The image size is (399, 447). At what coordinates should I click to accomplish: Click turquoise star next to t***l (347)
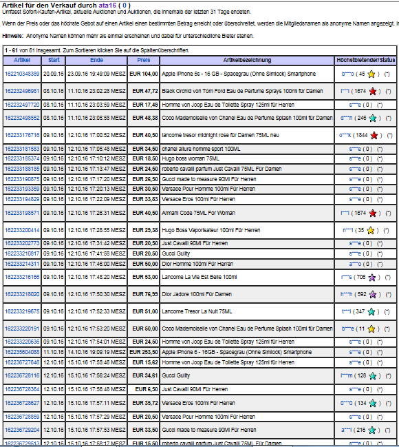pos(371,311)
